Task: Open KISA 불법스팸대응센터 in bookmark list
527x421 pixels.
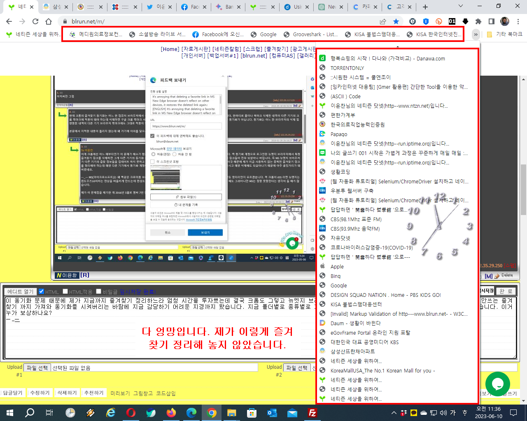Action: [356, 304]
